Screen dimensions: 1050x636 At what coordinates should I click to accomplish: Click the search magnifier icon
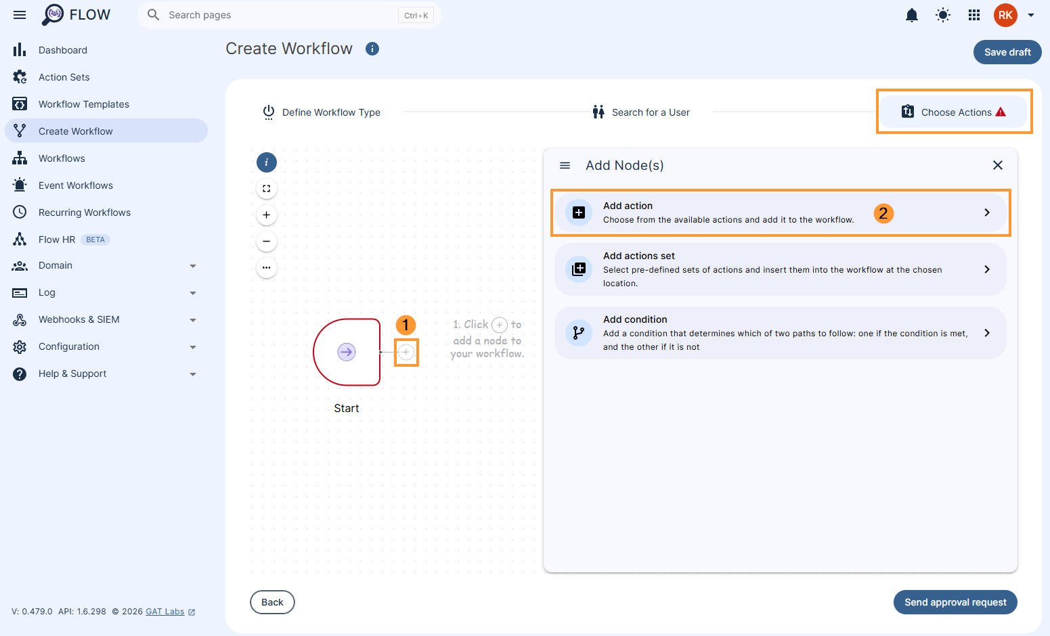coord(154,15)
